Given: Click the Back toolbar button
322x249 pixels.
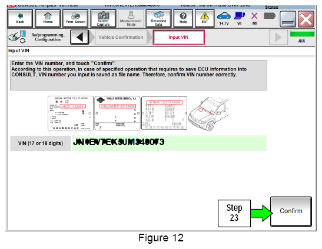Looking at the screenshot, I should [x=20, y=18].
